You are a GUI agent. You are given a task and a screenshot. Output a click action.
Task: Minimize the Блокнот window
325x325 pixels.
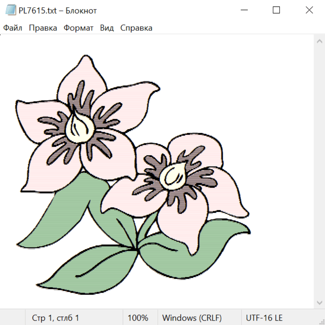[244, 10]
